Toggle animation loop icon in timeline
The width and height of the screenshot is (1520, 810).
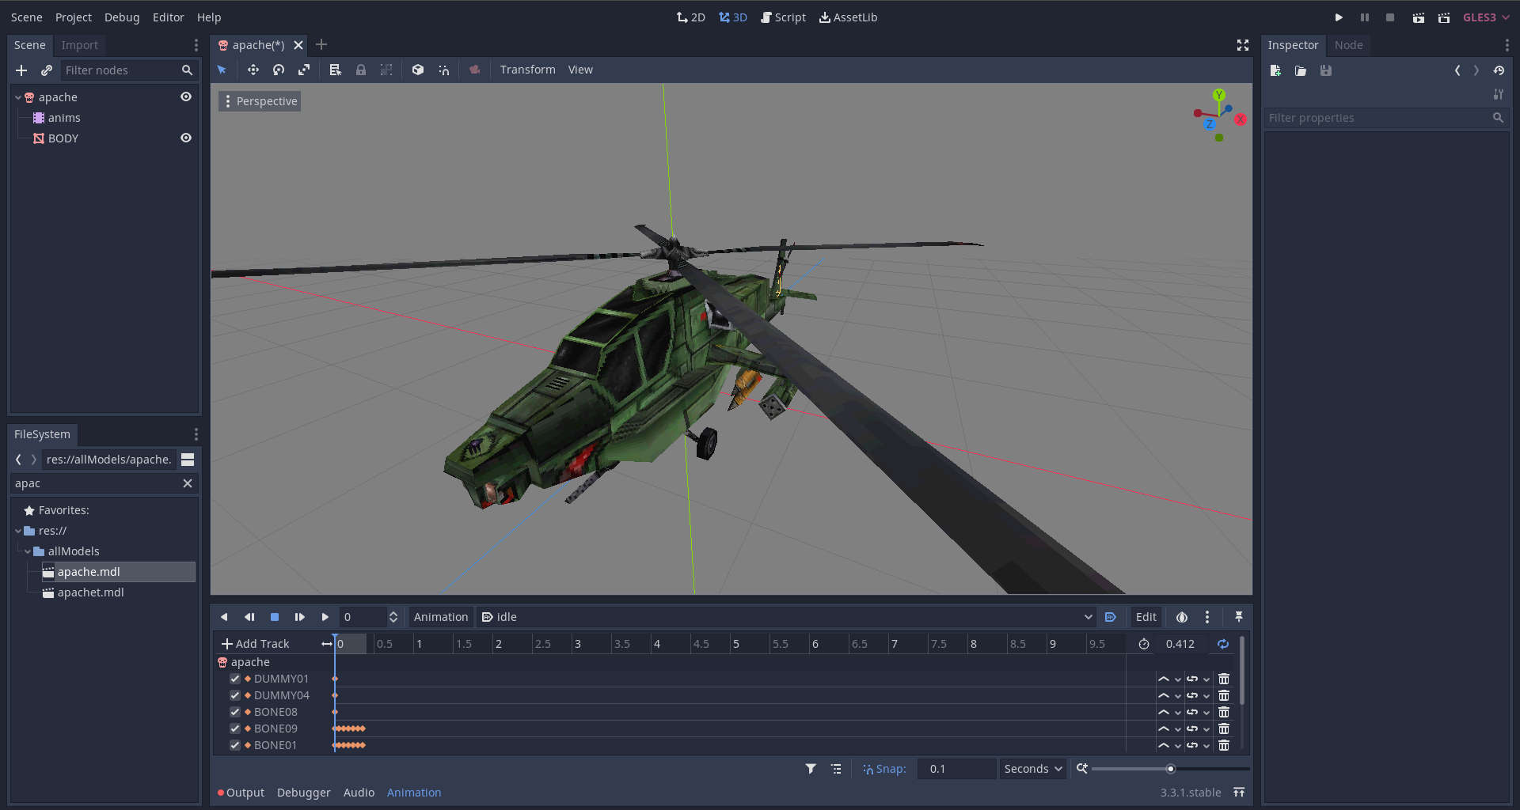pos(1223,644)
